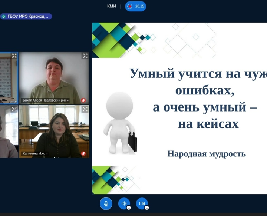Click the recording indicator showing 20:15
The width and height of the screenshot is (267, 216).
point(135,6)
